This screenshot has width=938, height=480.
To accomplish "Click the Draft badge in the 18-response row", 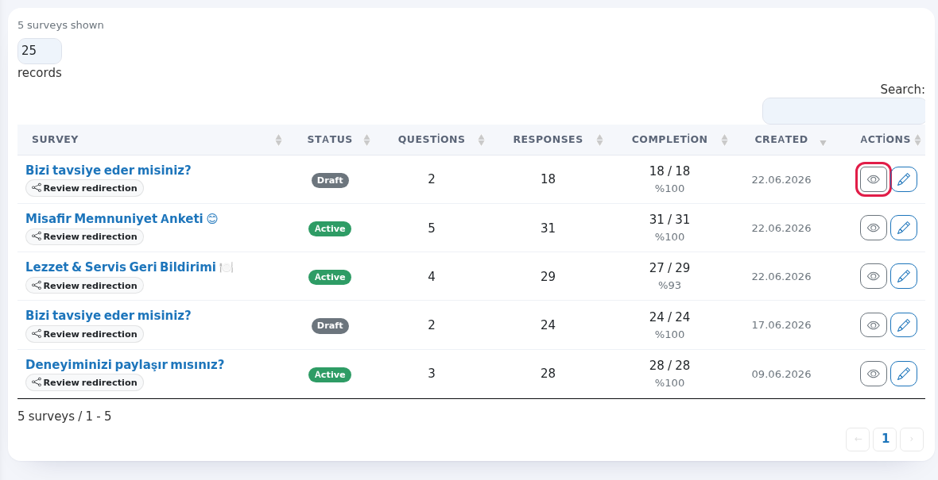I will pos(330,180).
